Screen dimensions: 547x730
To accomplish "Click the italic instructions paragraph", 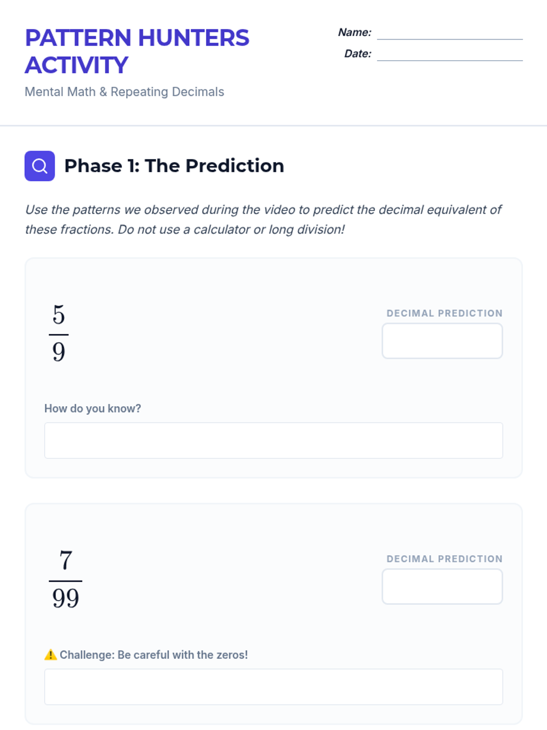I will coord(263,219).
